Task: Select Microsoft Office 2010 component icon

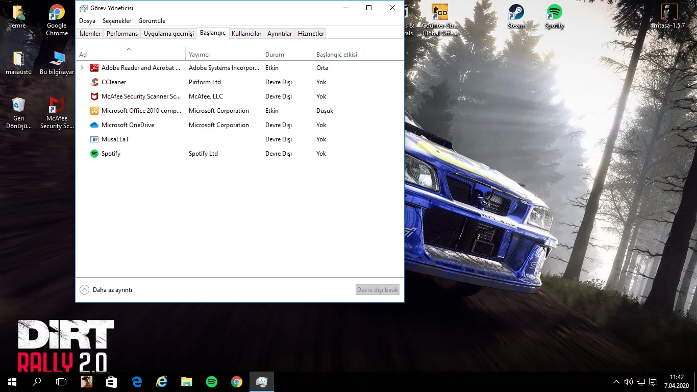Action: [x=94, y=111]
